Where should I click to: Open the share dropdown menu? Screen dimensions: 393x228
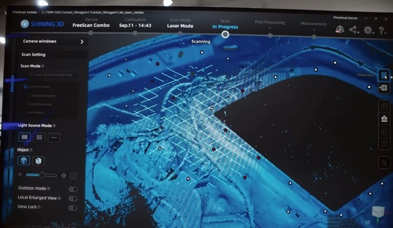click(x=353, y=30)
